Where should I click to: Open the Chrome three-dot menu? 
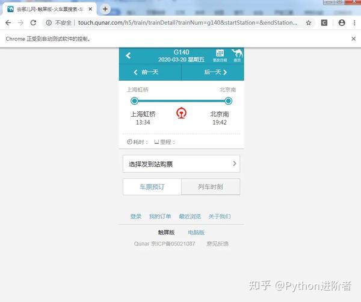tap(354, 22)
